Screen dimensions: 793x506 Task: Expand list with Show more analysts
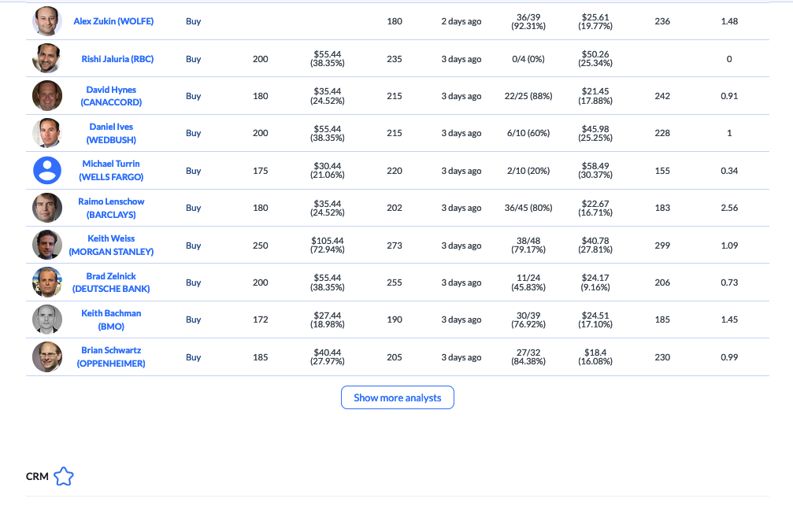[x=397, y=397]
